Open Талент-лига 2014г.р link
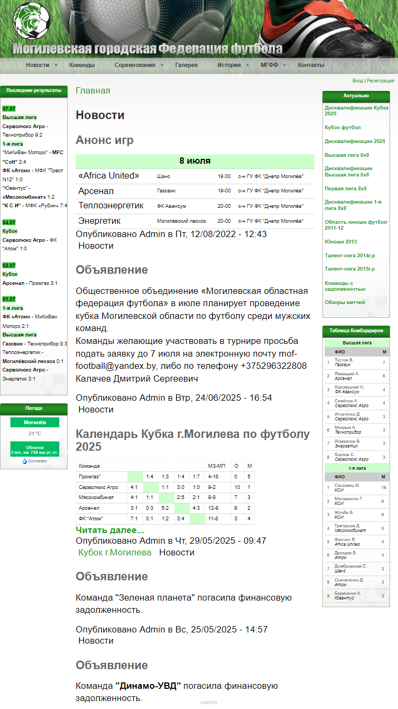The image size is (398, 709). tap(350, 256)
